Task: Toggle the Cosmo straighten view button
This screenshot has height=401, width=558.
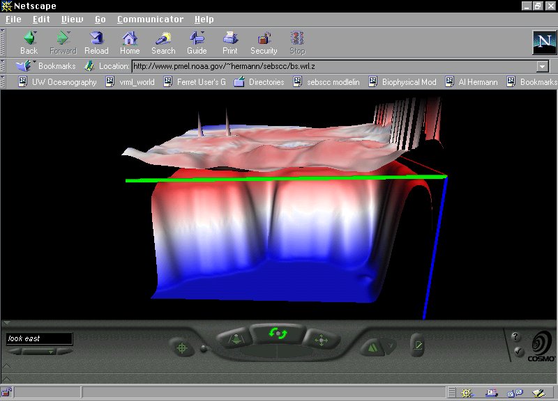Action: click(x=417, y=344)
